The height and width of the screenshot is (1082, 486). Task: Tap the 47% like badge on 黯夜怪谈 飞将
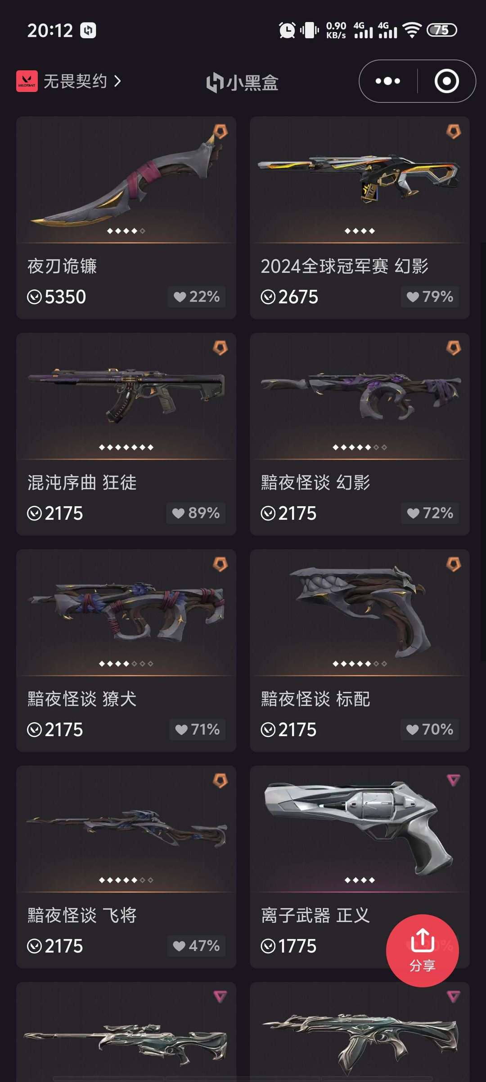[x=196, y=946]
